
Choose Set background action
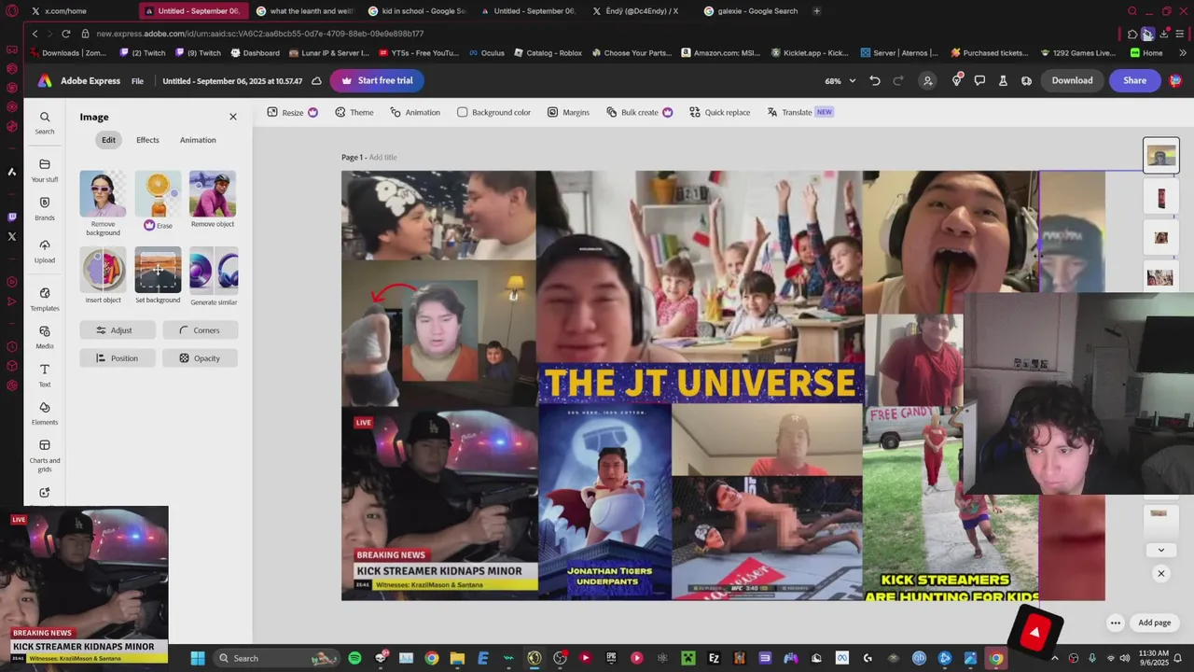click(158, 275)
